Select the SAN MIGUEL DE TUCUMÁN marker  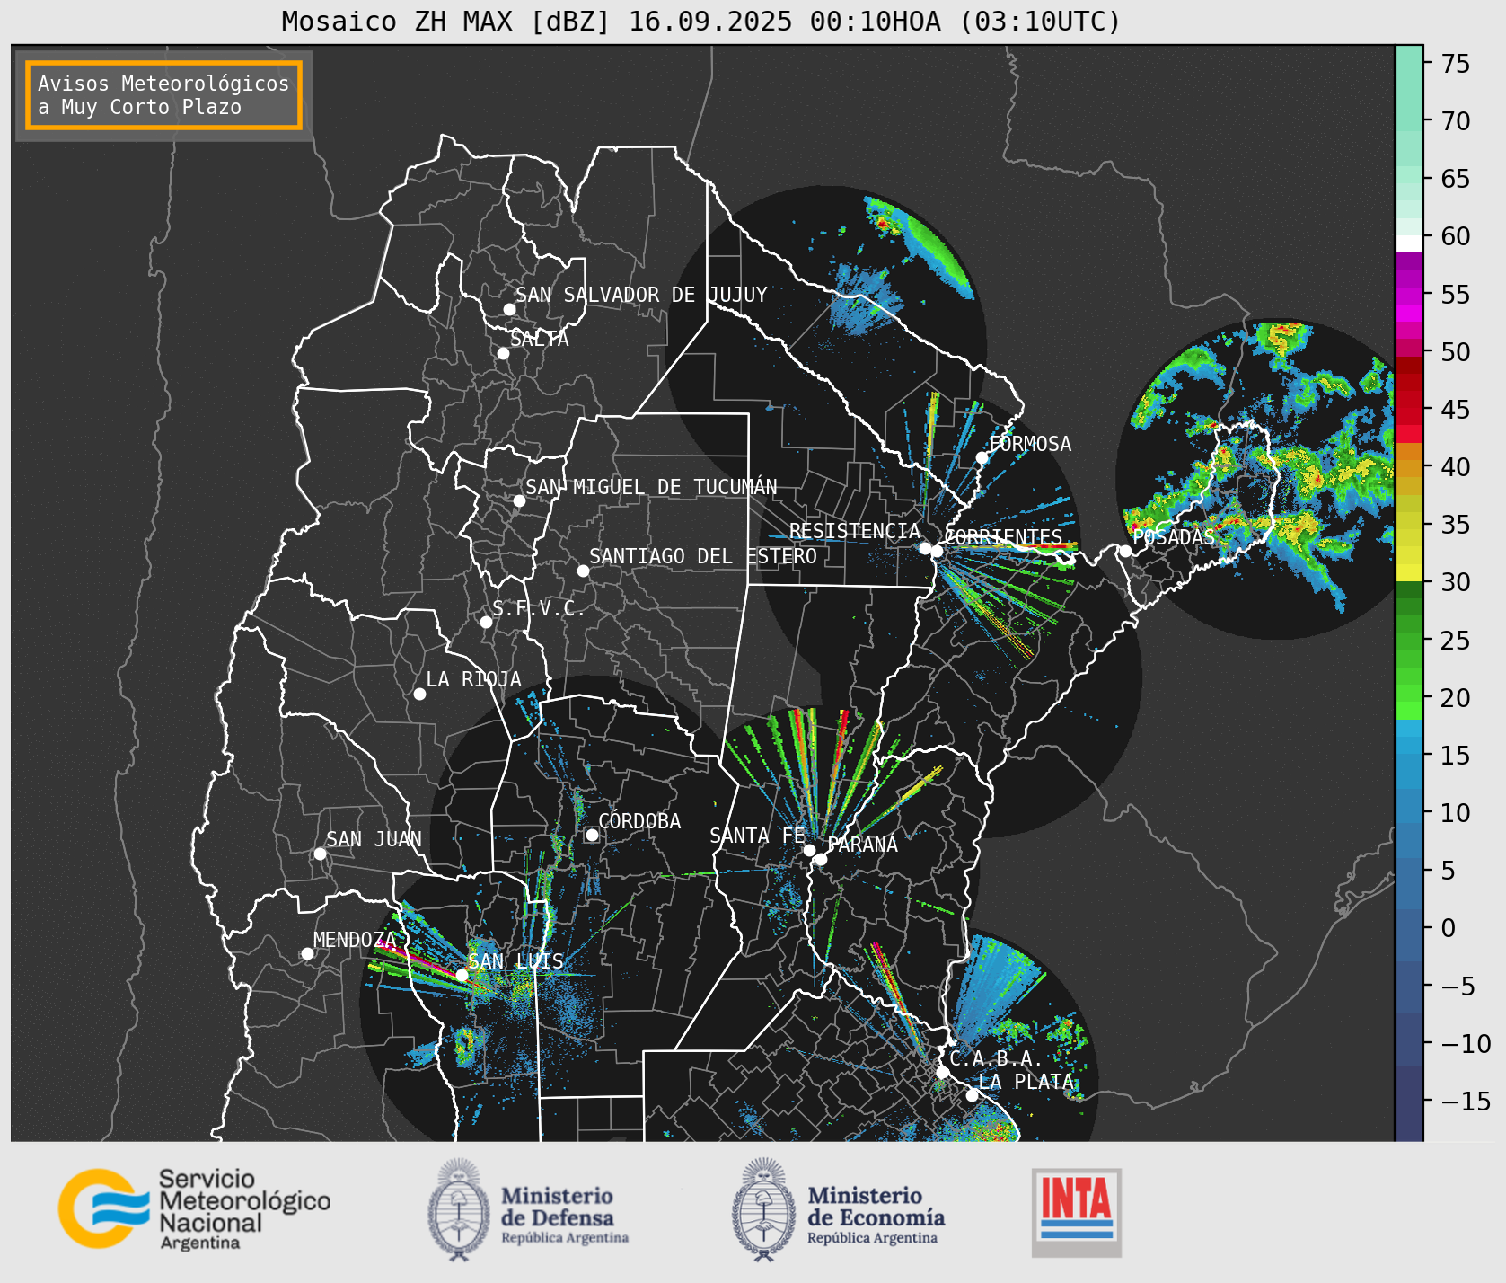point(519,500)
